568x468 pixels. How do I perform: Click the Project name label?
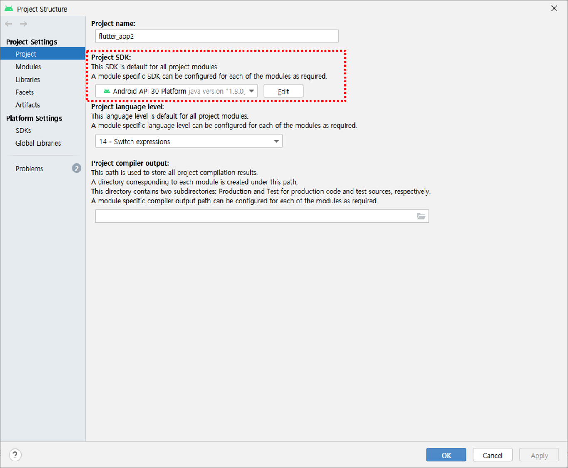[113, 24]
